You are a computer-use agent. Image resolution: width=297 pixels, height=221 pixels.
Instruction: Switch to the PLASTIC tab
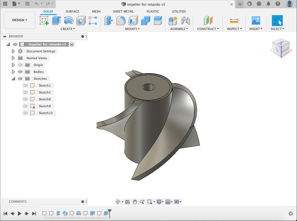pyautogui.click(x=153, y=11)
